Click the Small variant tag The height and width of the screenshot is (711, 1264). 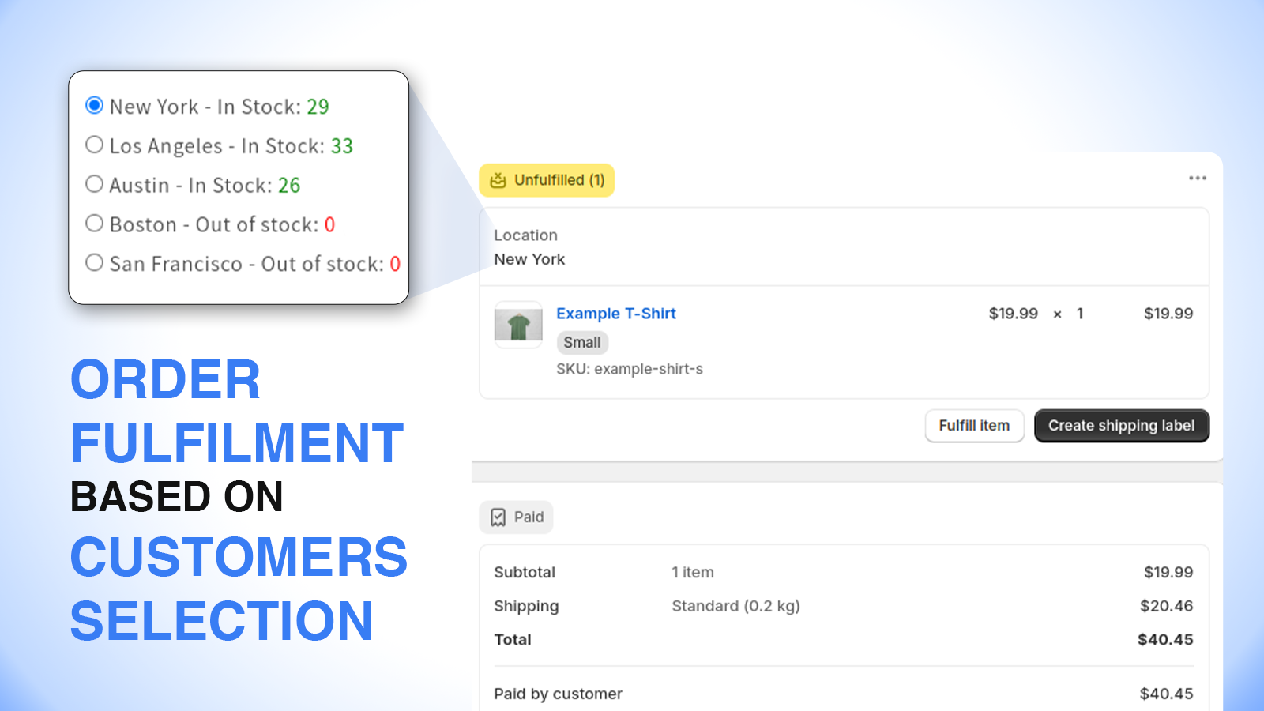(x=582, y=342)
